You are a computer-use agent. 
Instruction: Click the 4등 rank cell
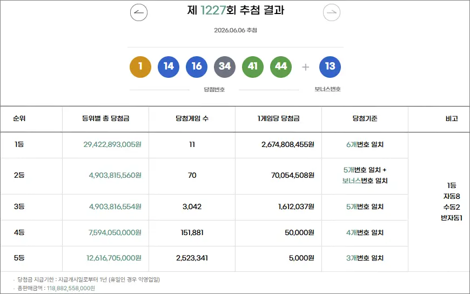(19, 232)
